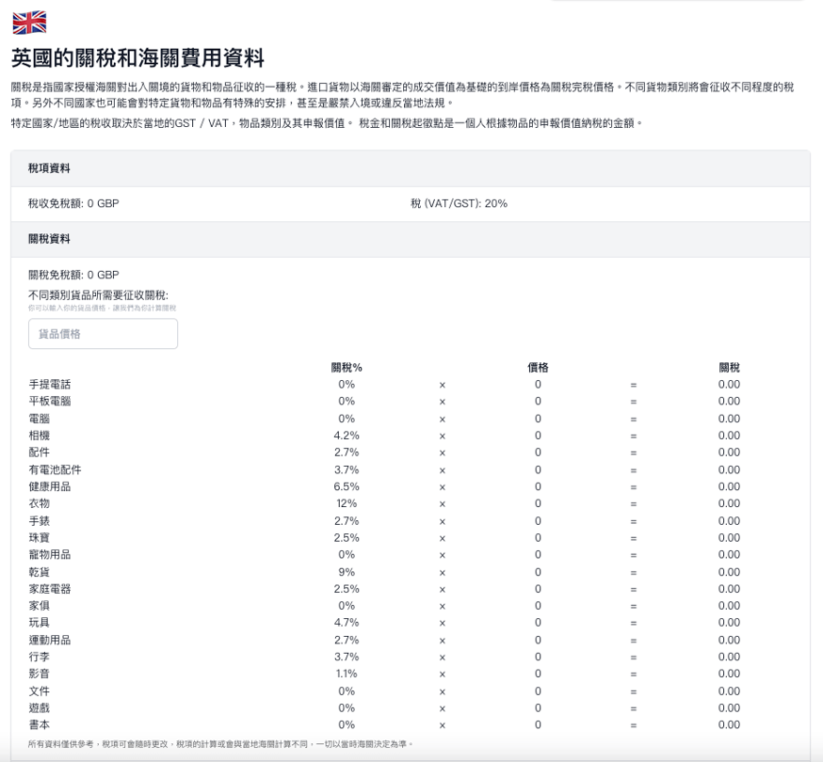Click the 貨品價格 price input field
The image size is (823, 762).
coord(103,334)
